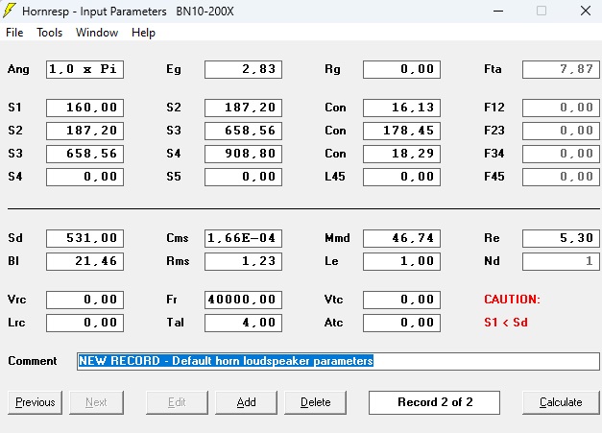Image resolution: width=602 pixels, height=433 pixels.
Task: Click the Re resistance field
Action: click(x=561, y=238)
